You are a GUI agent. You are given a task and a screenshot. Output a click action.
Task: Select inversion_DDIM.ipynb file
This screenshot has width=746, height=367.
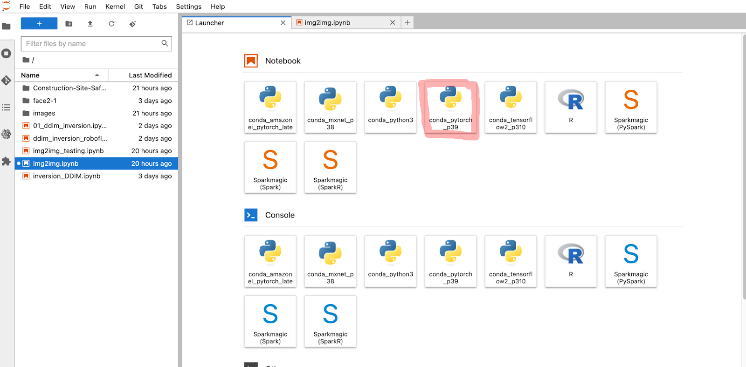97,176
